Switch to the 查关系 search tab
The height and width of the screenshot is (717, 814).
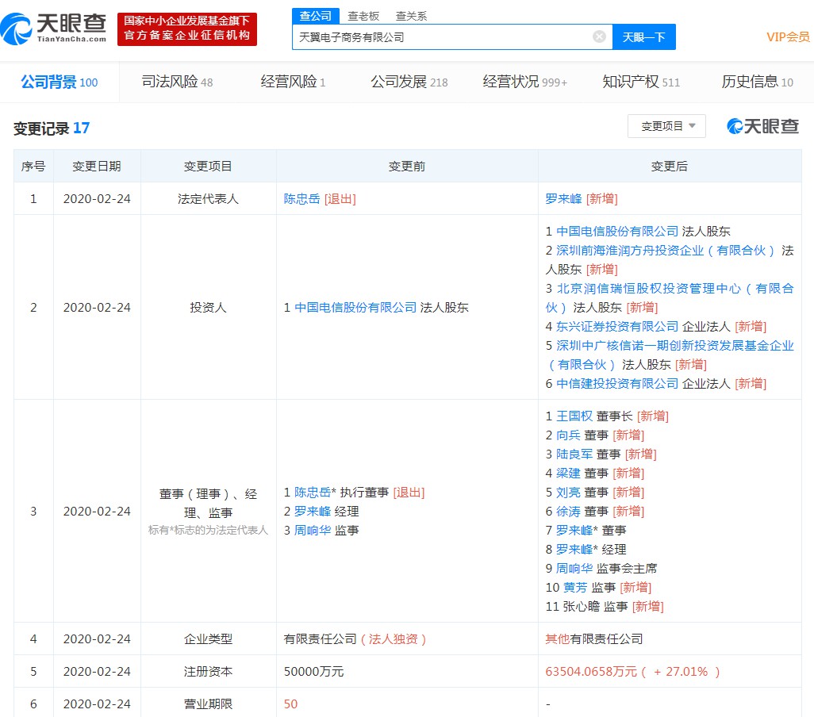(x=411, y=16)
